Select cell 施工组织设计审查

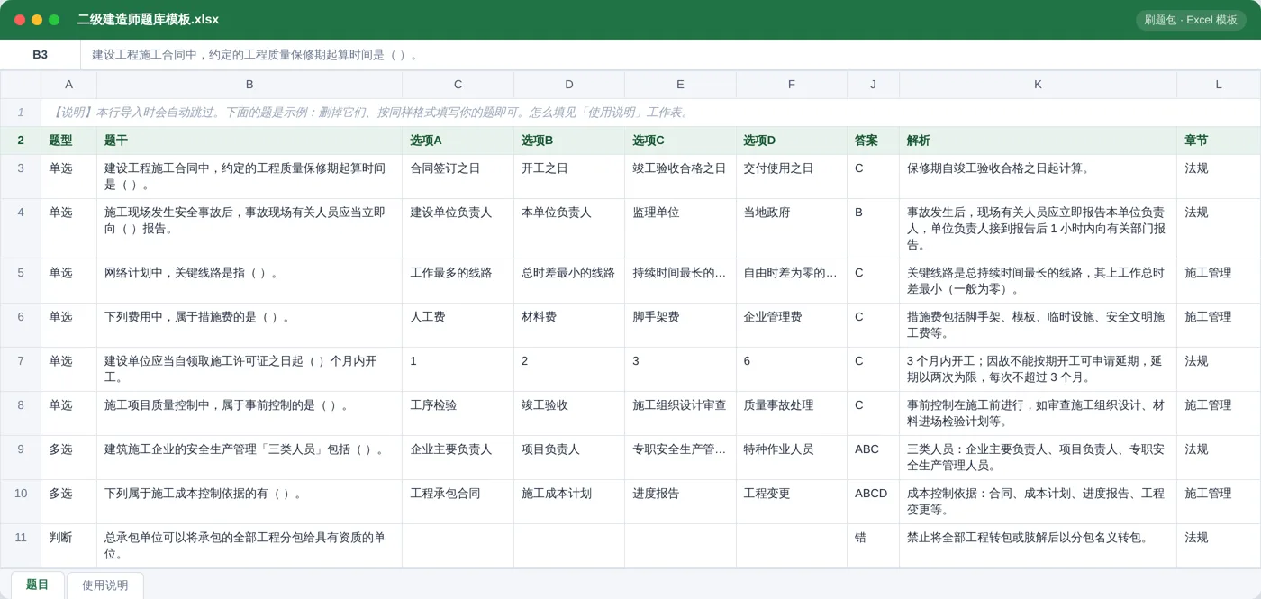(x=680, y=413)
